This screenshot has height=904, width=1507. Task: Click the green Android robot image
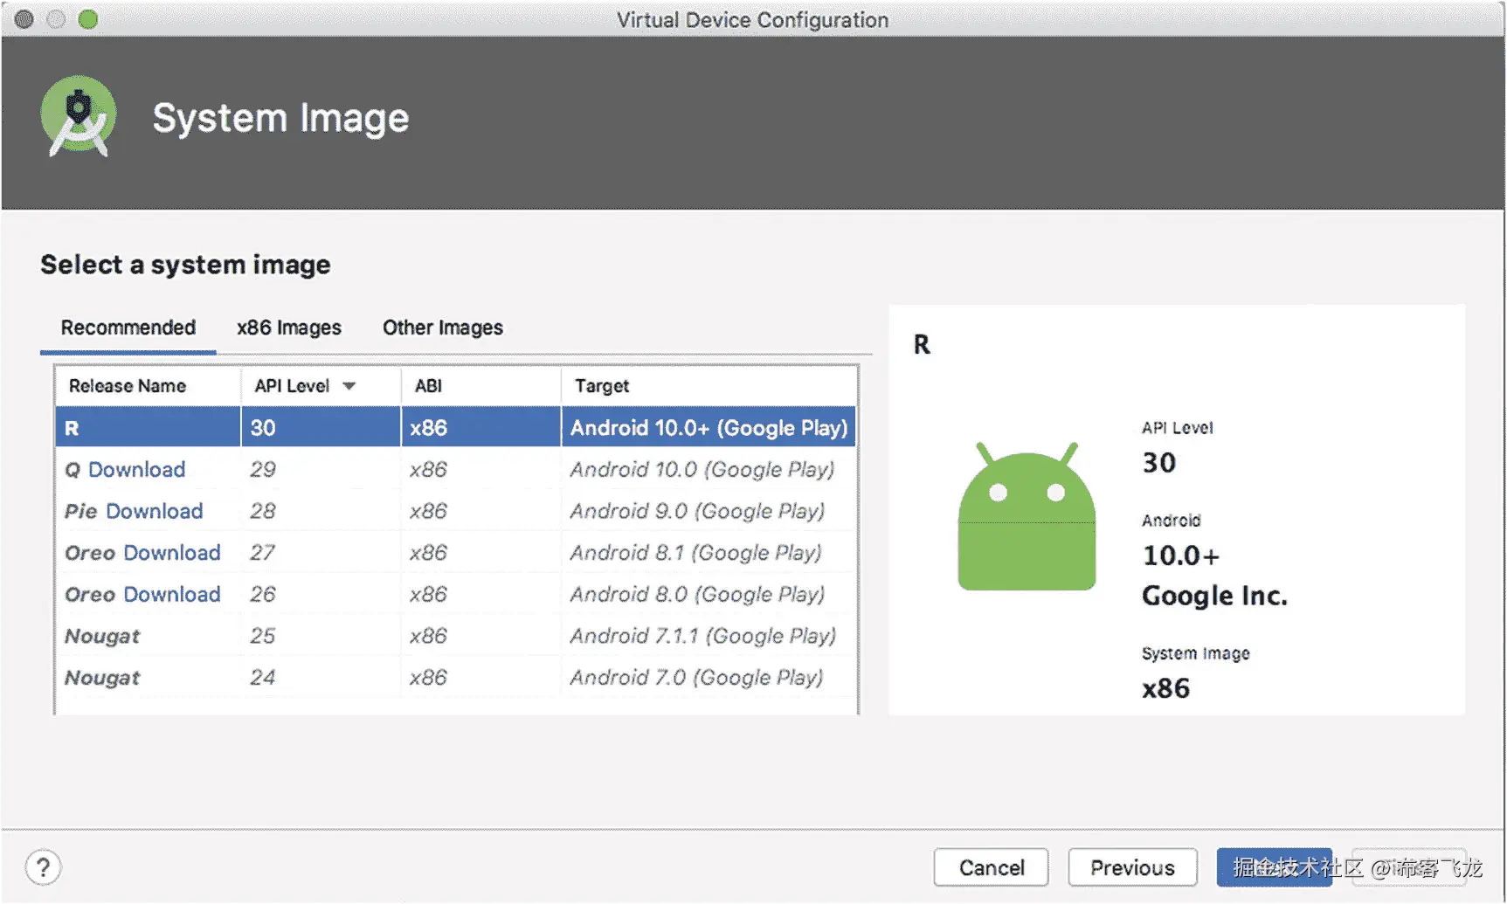click(x=1027, y=518)
